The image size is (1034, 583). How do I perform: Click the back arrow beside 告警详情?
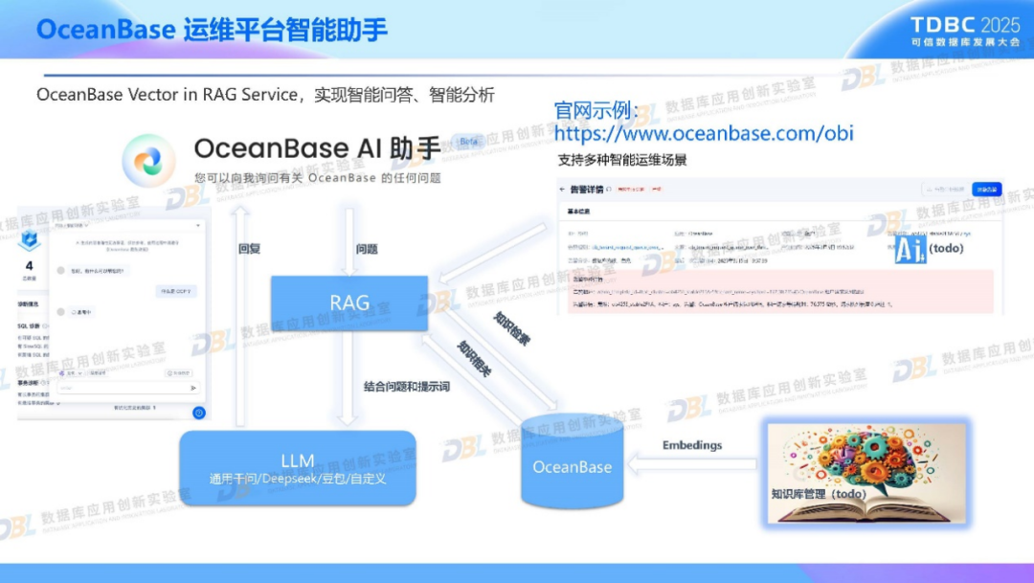[x=563, y=190]
